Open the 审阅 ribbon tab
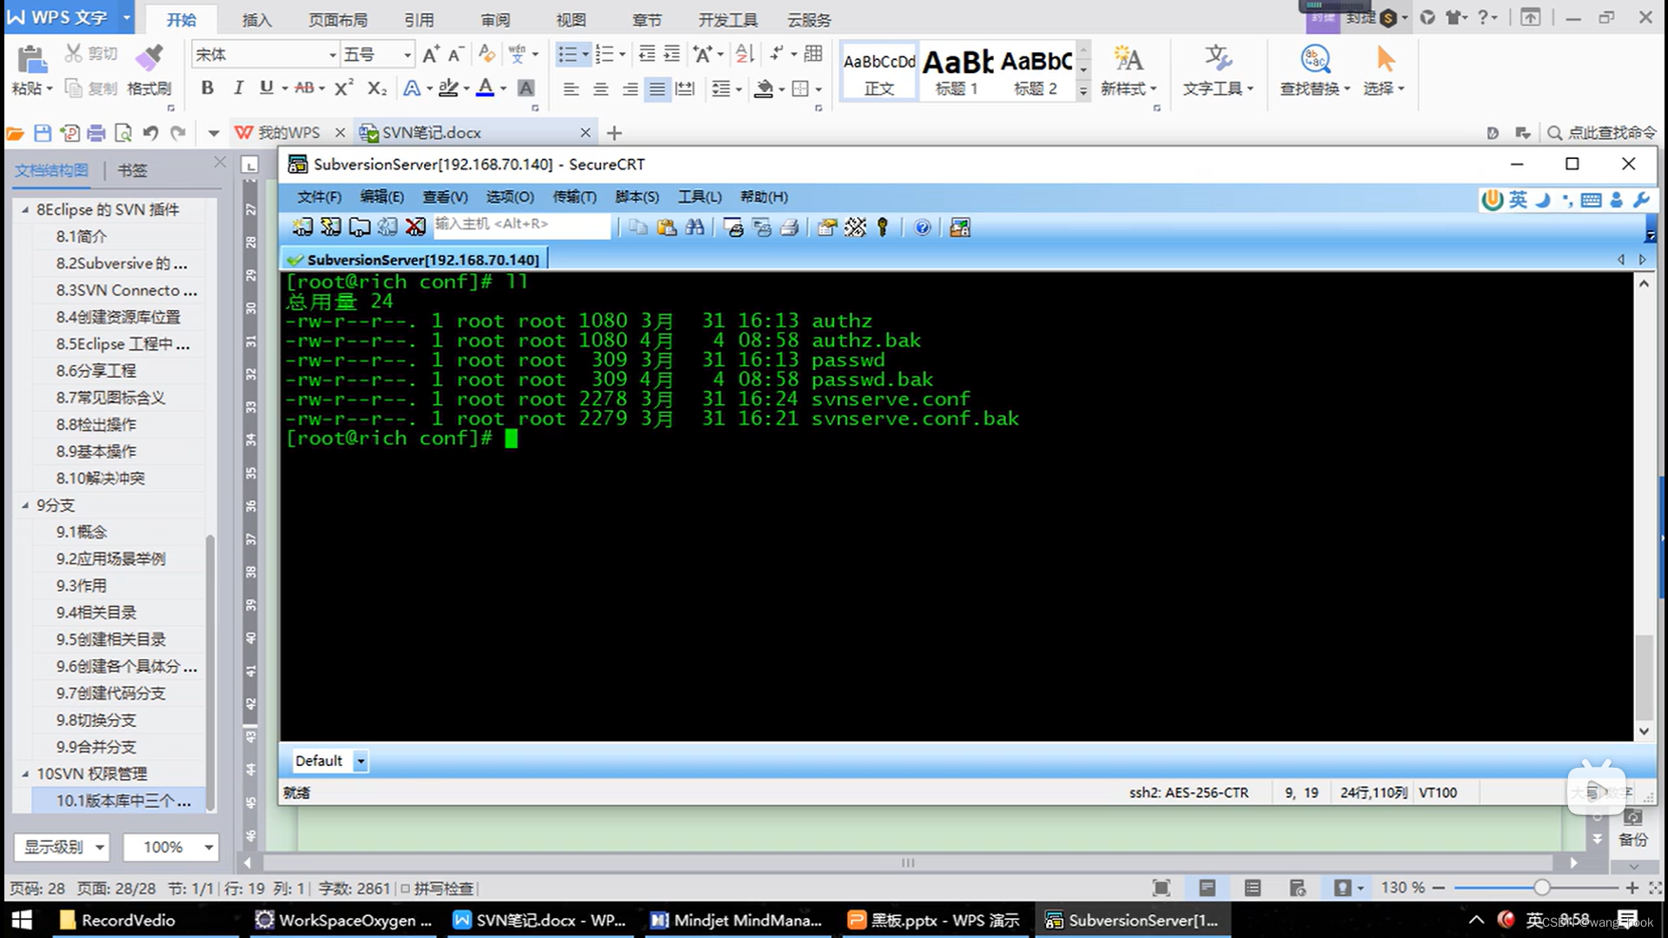1668x938 pixels. click(x=495, y=19)
